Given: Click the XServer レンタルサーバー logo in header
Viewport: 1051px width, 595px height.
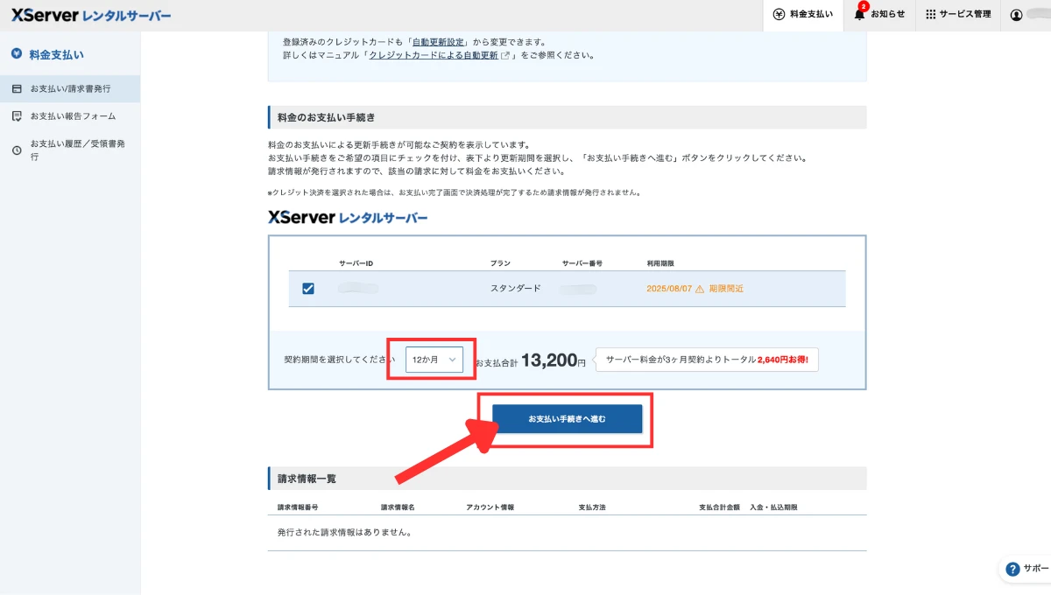Looking at the screenshot, I should 91,16.
